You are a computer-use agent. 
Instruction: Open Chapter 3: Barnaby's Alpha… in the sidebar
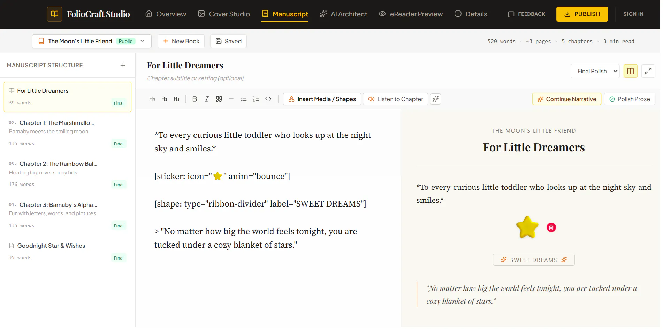68,215
